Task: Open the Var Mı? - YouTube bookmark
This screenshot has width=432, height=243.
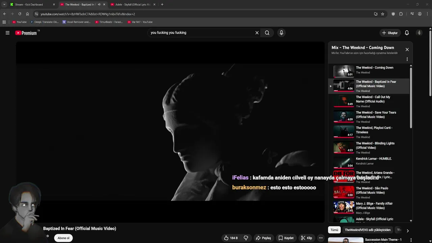Action: (140, 22)
